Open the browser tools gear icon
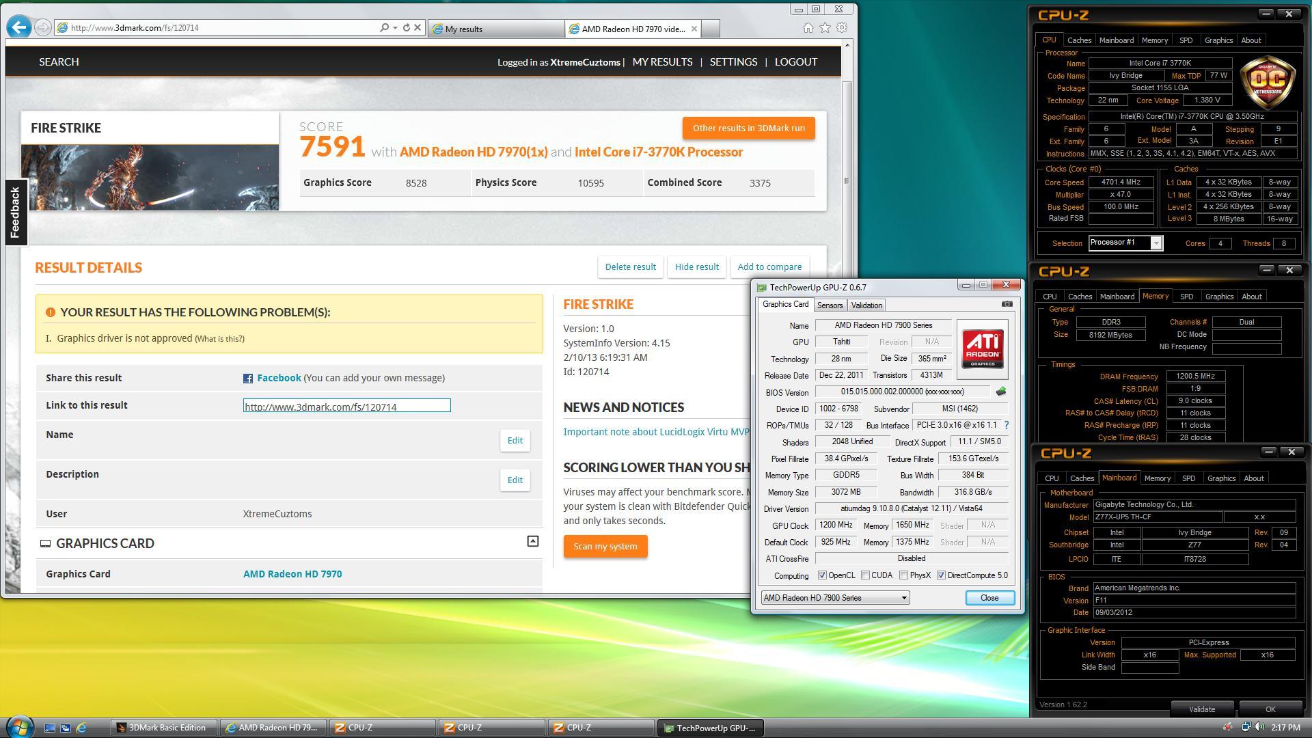1312x738 pixels. (x=842, y=28)
